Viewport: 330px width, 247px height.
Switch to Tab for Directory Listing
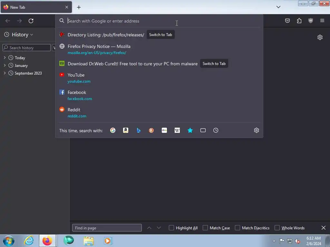(x=160, y=35)
